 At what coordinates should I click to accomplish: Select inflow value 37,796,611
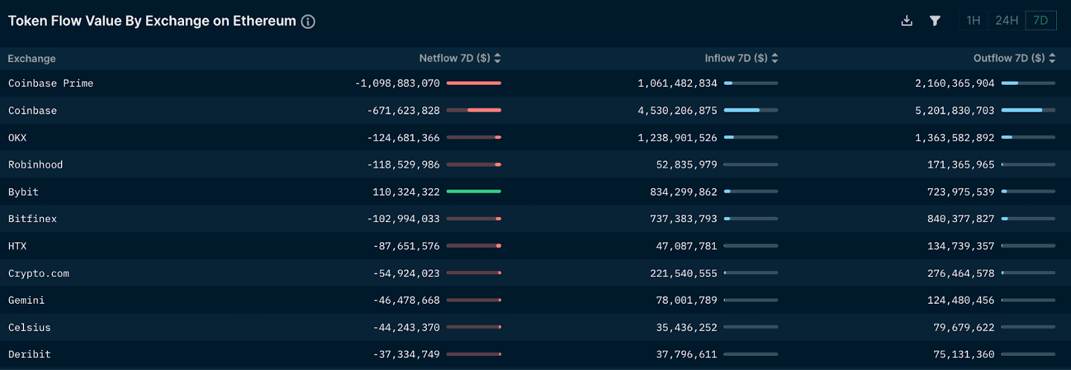pyautogui.click(x=687, y=355)
